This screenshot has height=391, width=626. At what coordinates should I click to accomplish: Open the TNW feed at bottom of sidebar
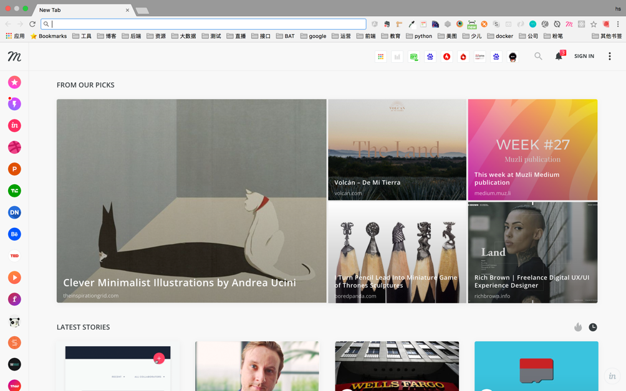coord(14,385)
